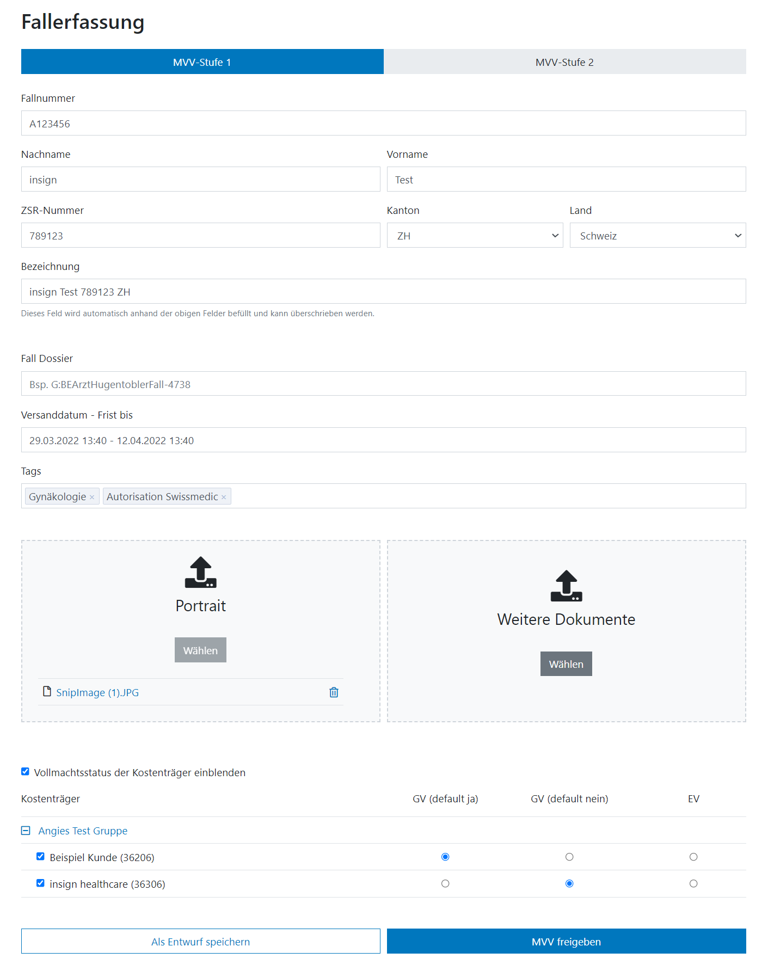
Task: Open the Kanton dropdown
Action: (x=475, y=236)
